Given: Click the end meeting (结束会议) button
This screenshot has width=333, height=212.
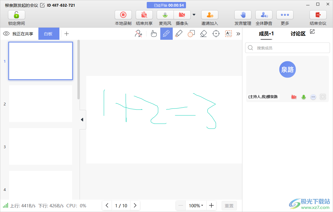Looking at the screenshot, I should point(318,15).
